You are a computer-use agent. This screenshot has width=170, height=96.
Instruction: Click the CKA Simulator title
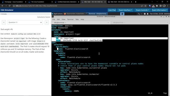pyautogui.click(x=7, y=10)
